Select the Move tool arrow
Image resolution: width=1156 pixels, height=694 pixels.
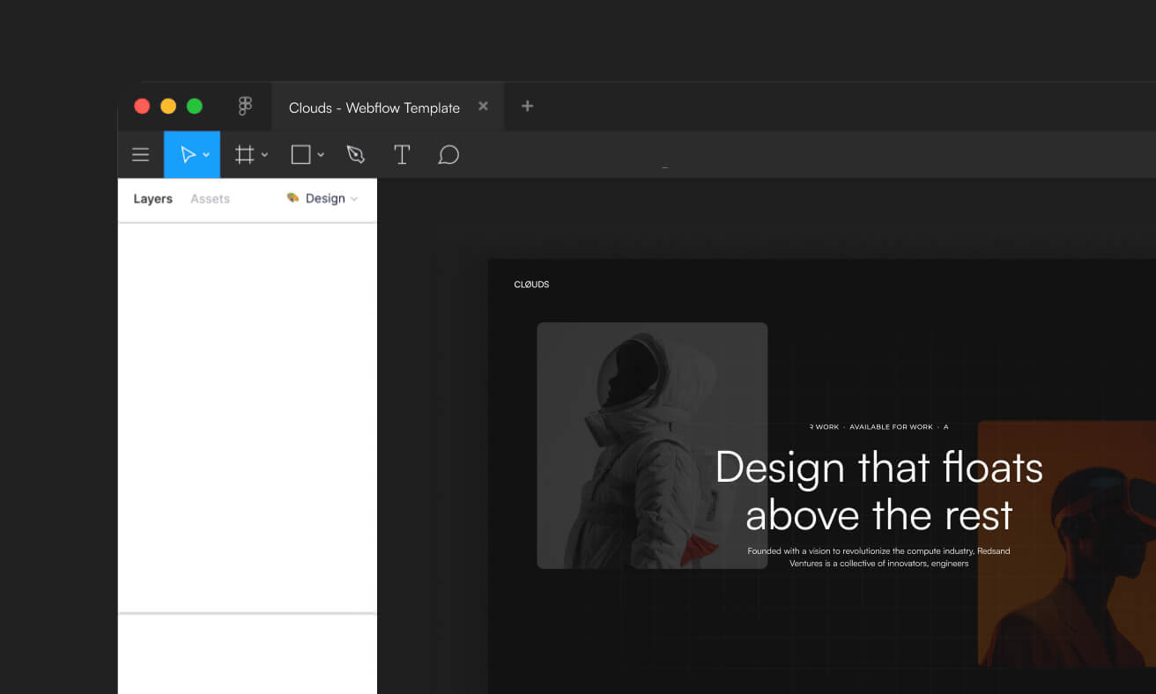click(188, 155)
